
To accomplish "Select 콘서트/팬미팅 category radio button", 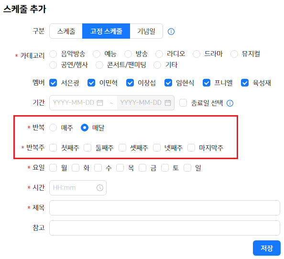I will tap(99, 65).
